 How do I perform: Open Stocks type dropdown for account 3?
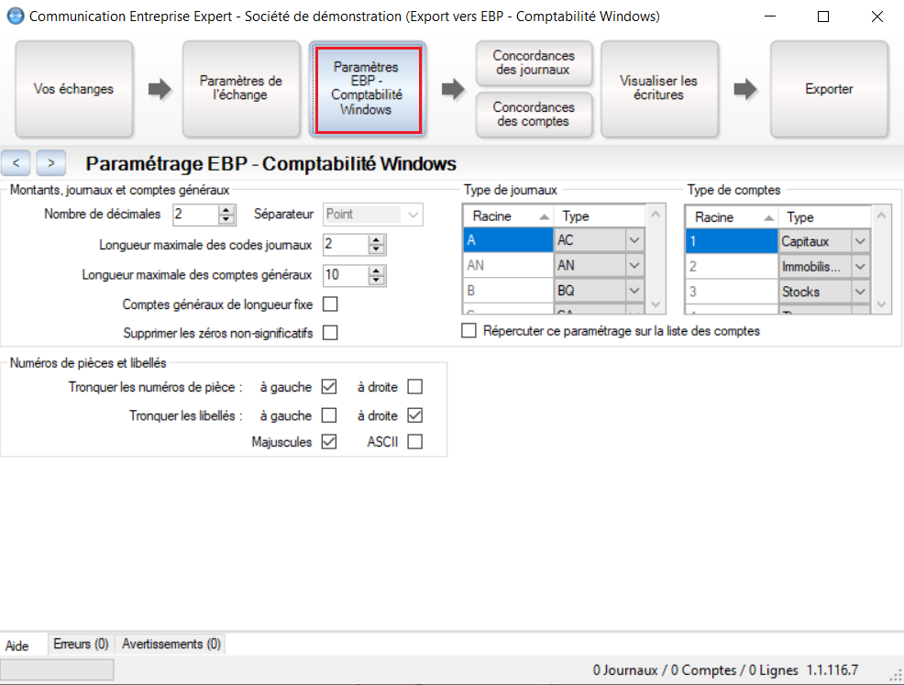click(860, 292)
